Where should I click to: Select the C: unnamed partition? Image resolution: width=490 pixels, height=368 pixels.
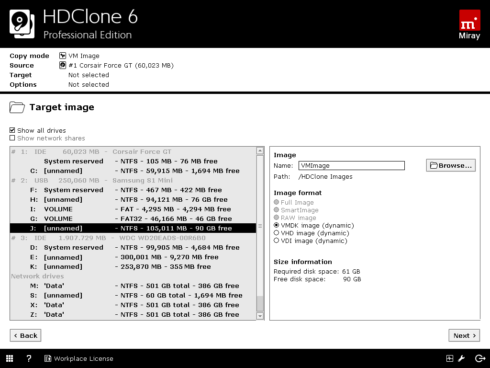(133, 171)
